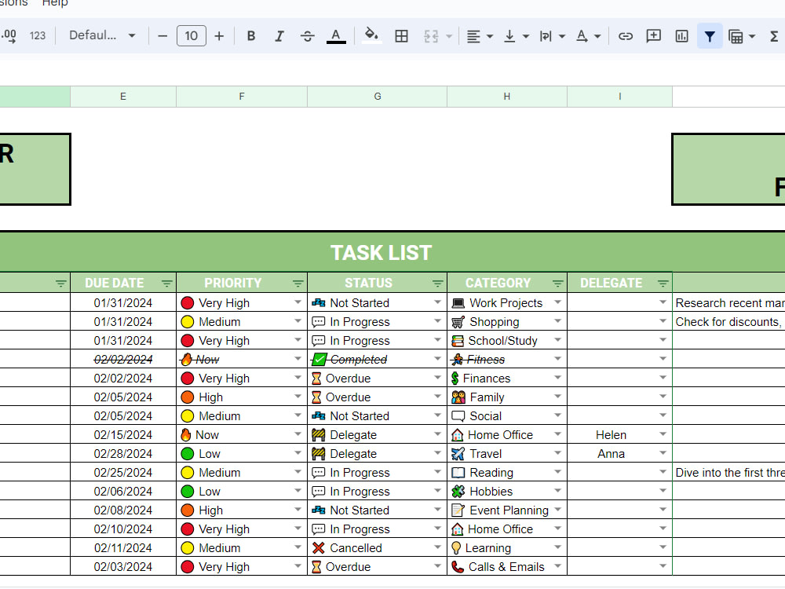
Task: Open category dropdown for School/Study
Action: (557, 340)
